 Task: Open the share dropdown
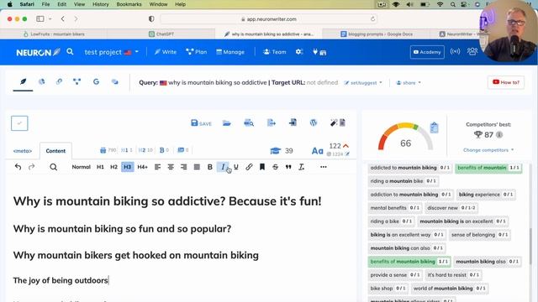409,83
